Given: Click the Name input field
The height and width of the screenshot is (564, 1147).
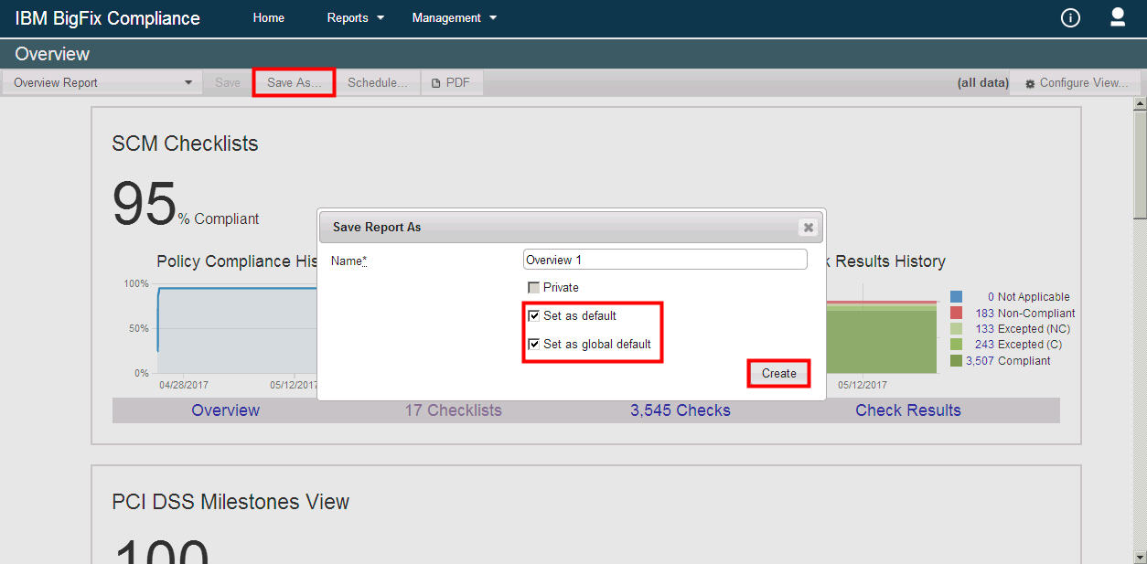Looking at the screenshot, I should (666, 260).
